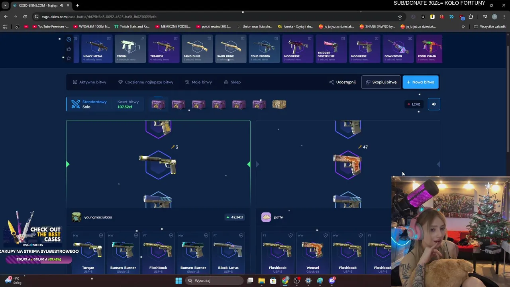Bookmark this page with star icon
Screen dimensions: 510x287
pyautogui.click(x=400, y=17)
